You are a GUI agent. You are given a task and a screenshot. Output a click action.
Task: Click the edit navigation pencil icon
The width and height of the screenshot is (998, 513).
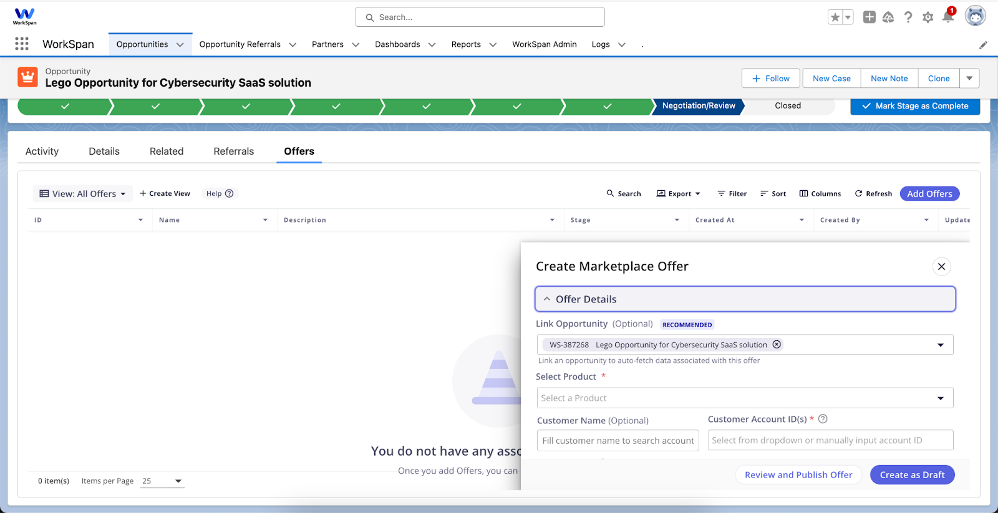[983, 45]
